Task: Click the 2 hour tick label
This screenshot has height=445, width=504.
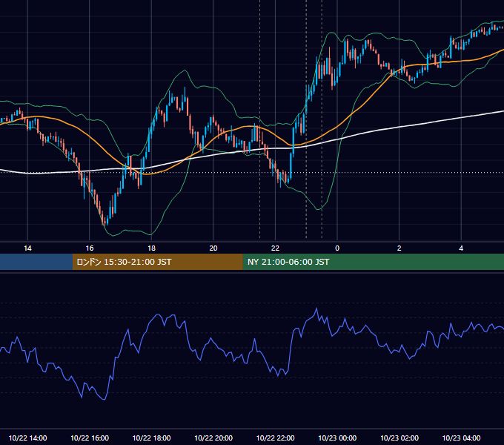Action: (399, 248)
